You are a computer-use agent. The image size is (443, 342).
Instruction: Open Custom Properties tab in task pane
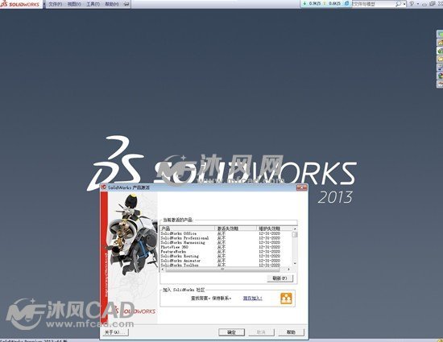(x=440, y=84)
